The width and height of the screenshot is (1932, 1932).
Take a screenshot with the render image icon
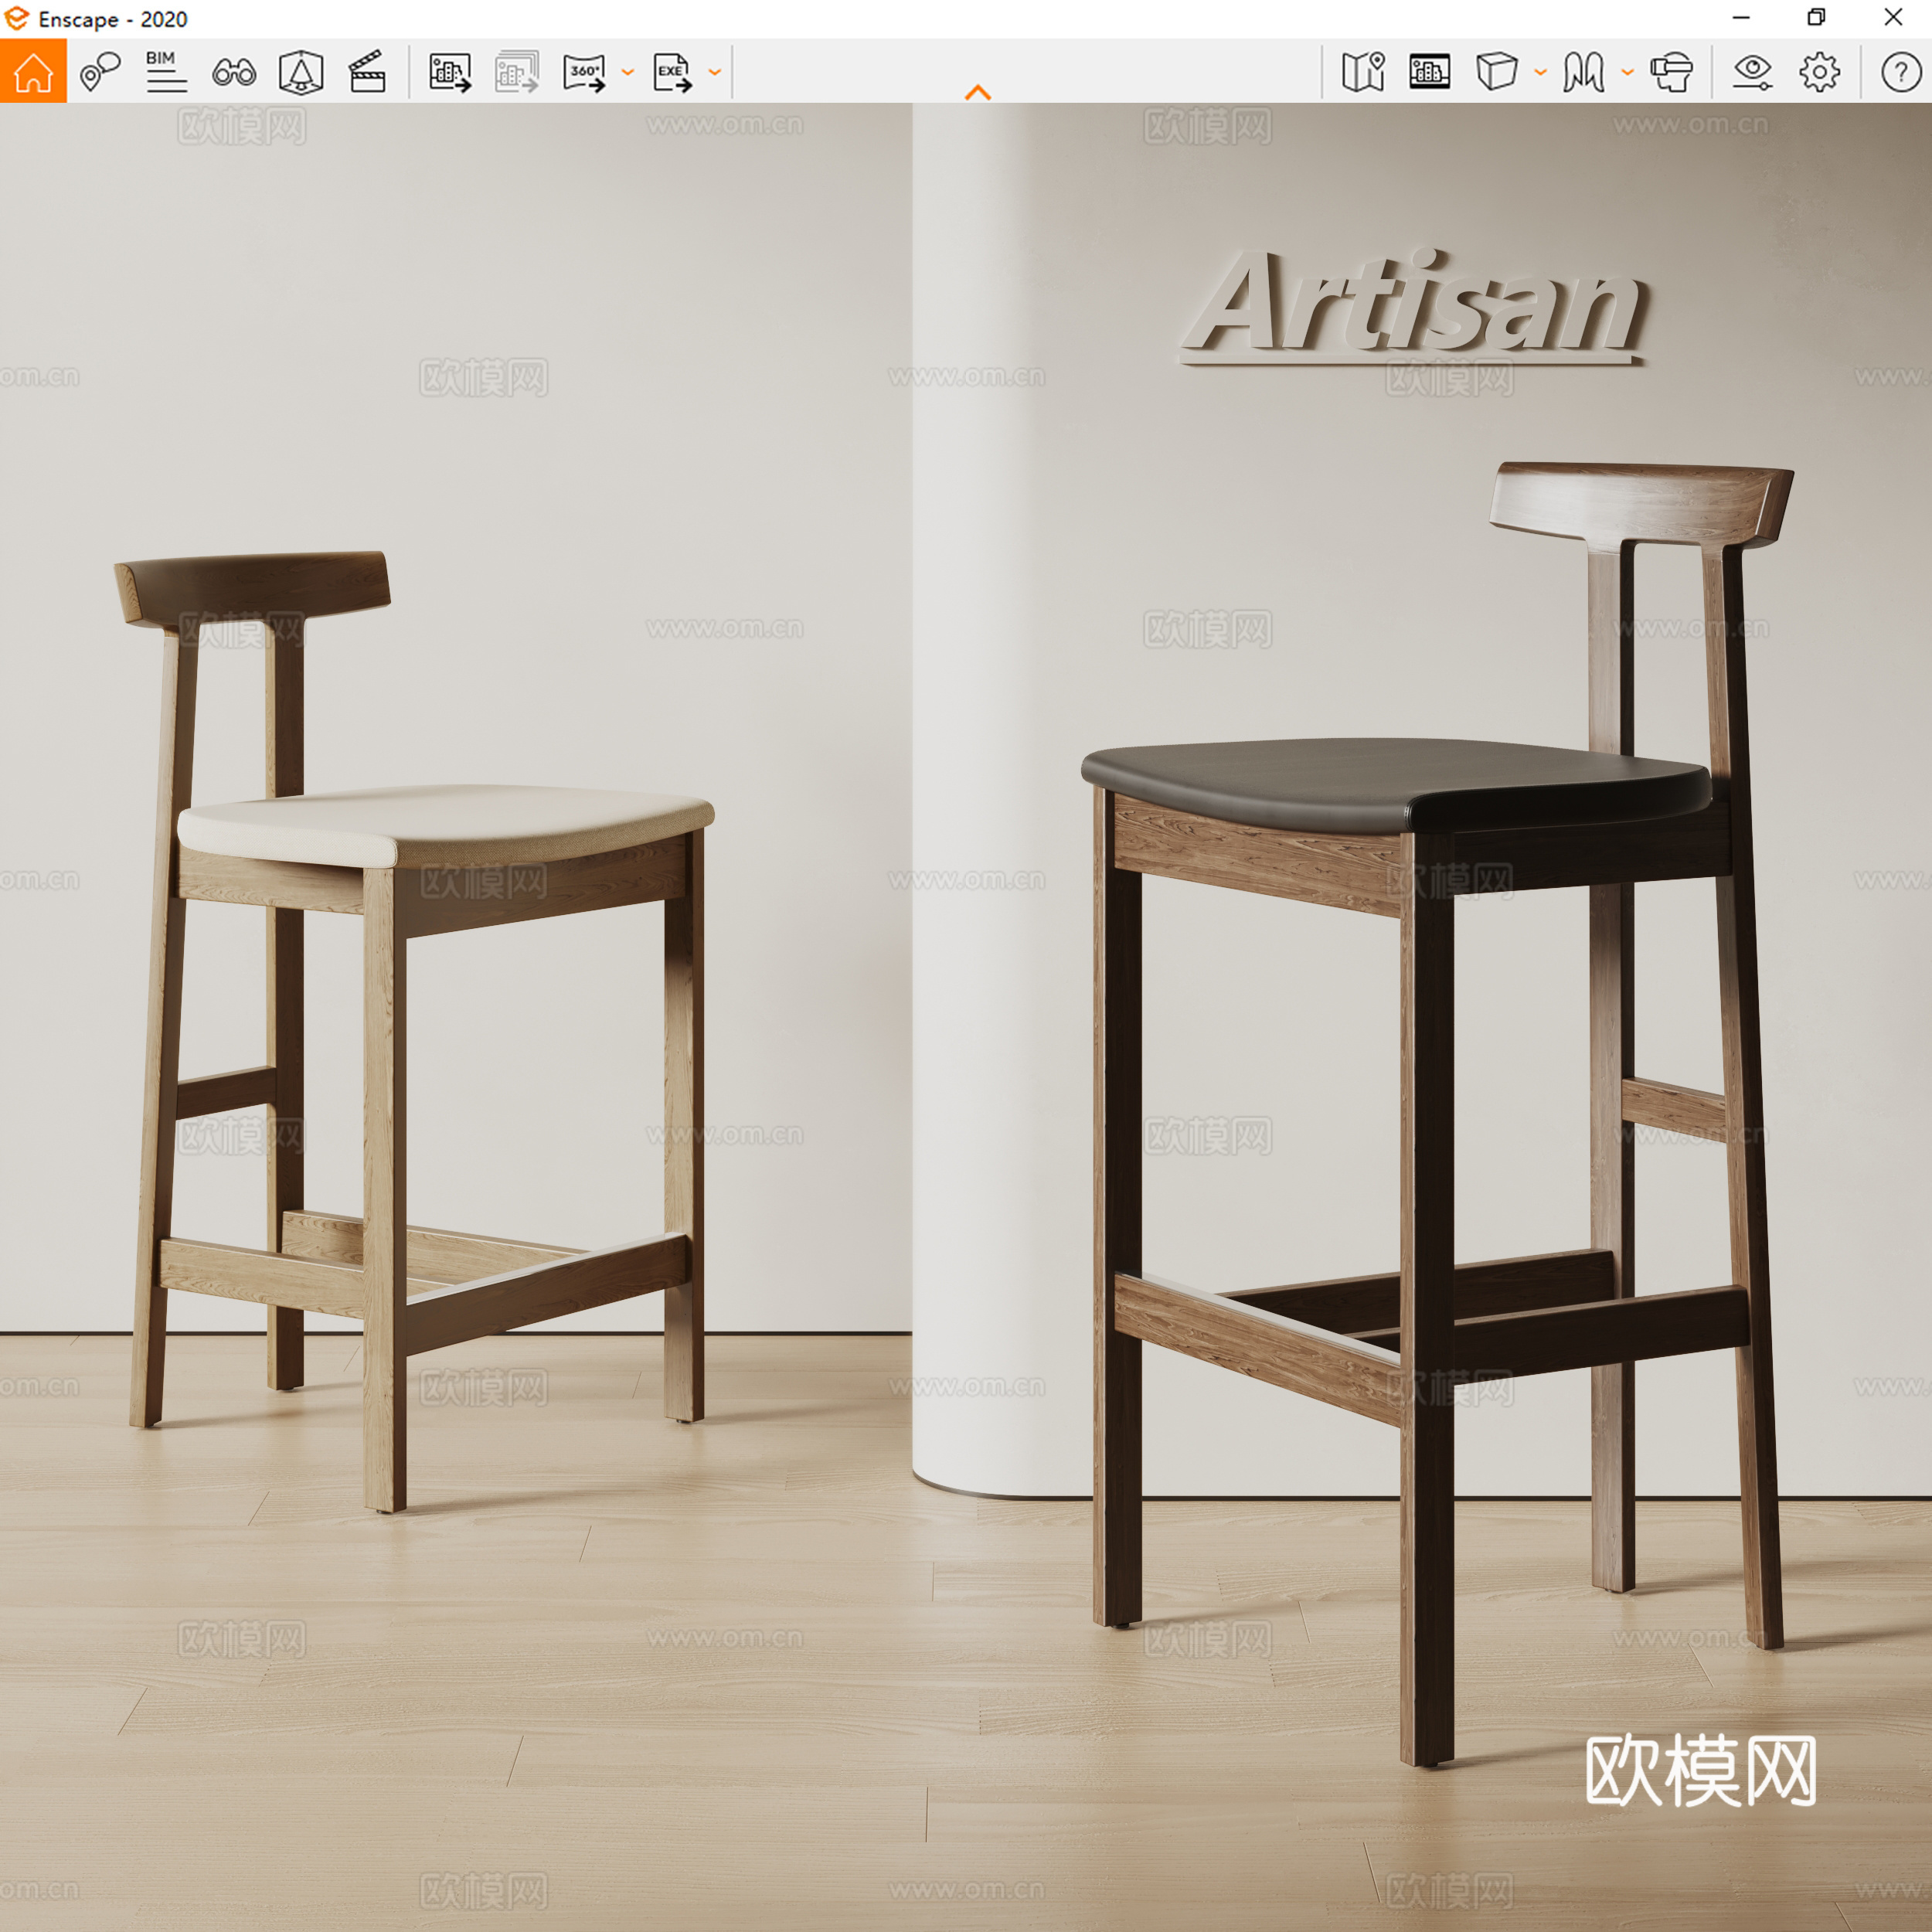click(x=450, y=73)
